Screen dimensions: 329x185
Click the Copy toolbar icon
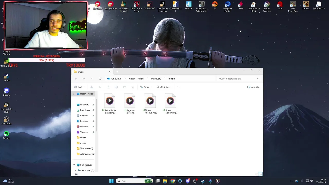point(100,87)
